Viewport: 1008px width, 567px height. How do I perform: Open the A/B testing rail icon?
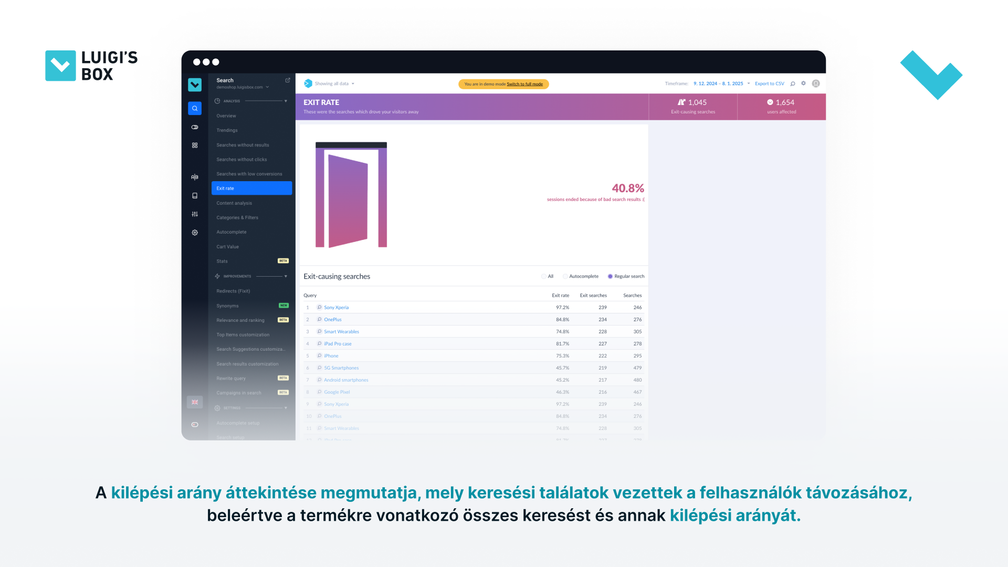click(195, 177)
